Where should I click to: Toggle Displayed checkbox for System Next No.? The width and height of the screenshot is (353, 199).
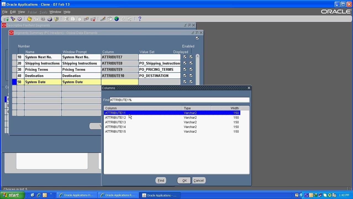click(x=185, y=57)
